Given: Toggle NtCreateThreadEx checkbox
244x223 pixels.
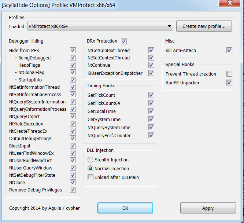Looking at the screenshot, I should pos(73,131).
